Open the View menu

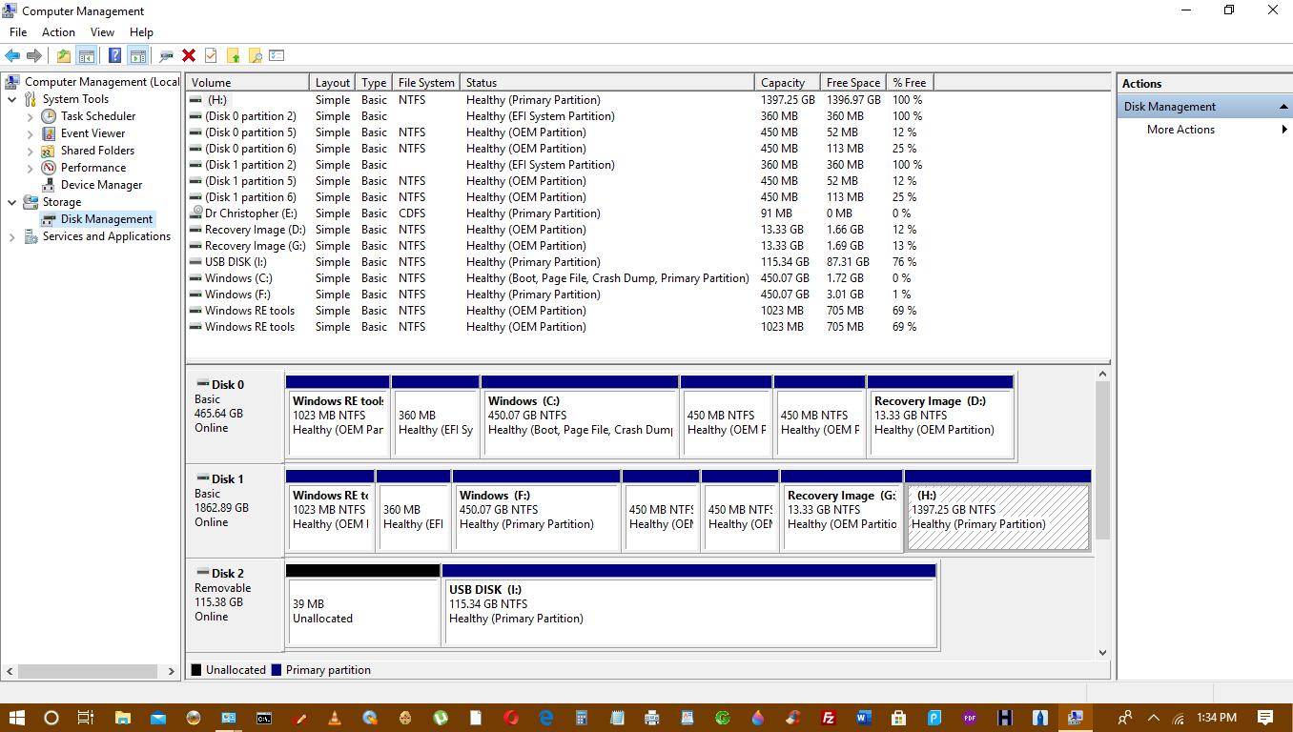[x=102, y=32]
